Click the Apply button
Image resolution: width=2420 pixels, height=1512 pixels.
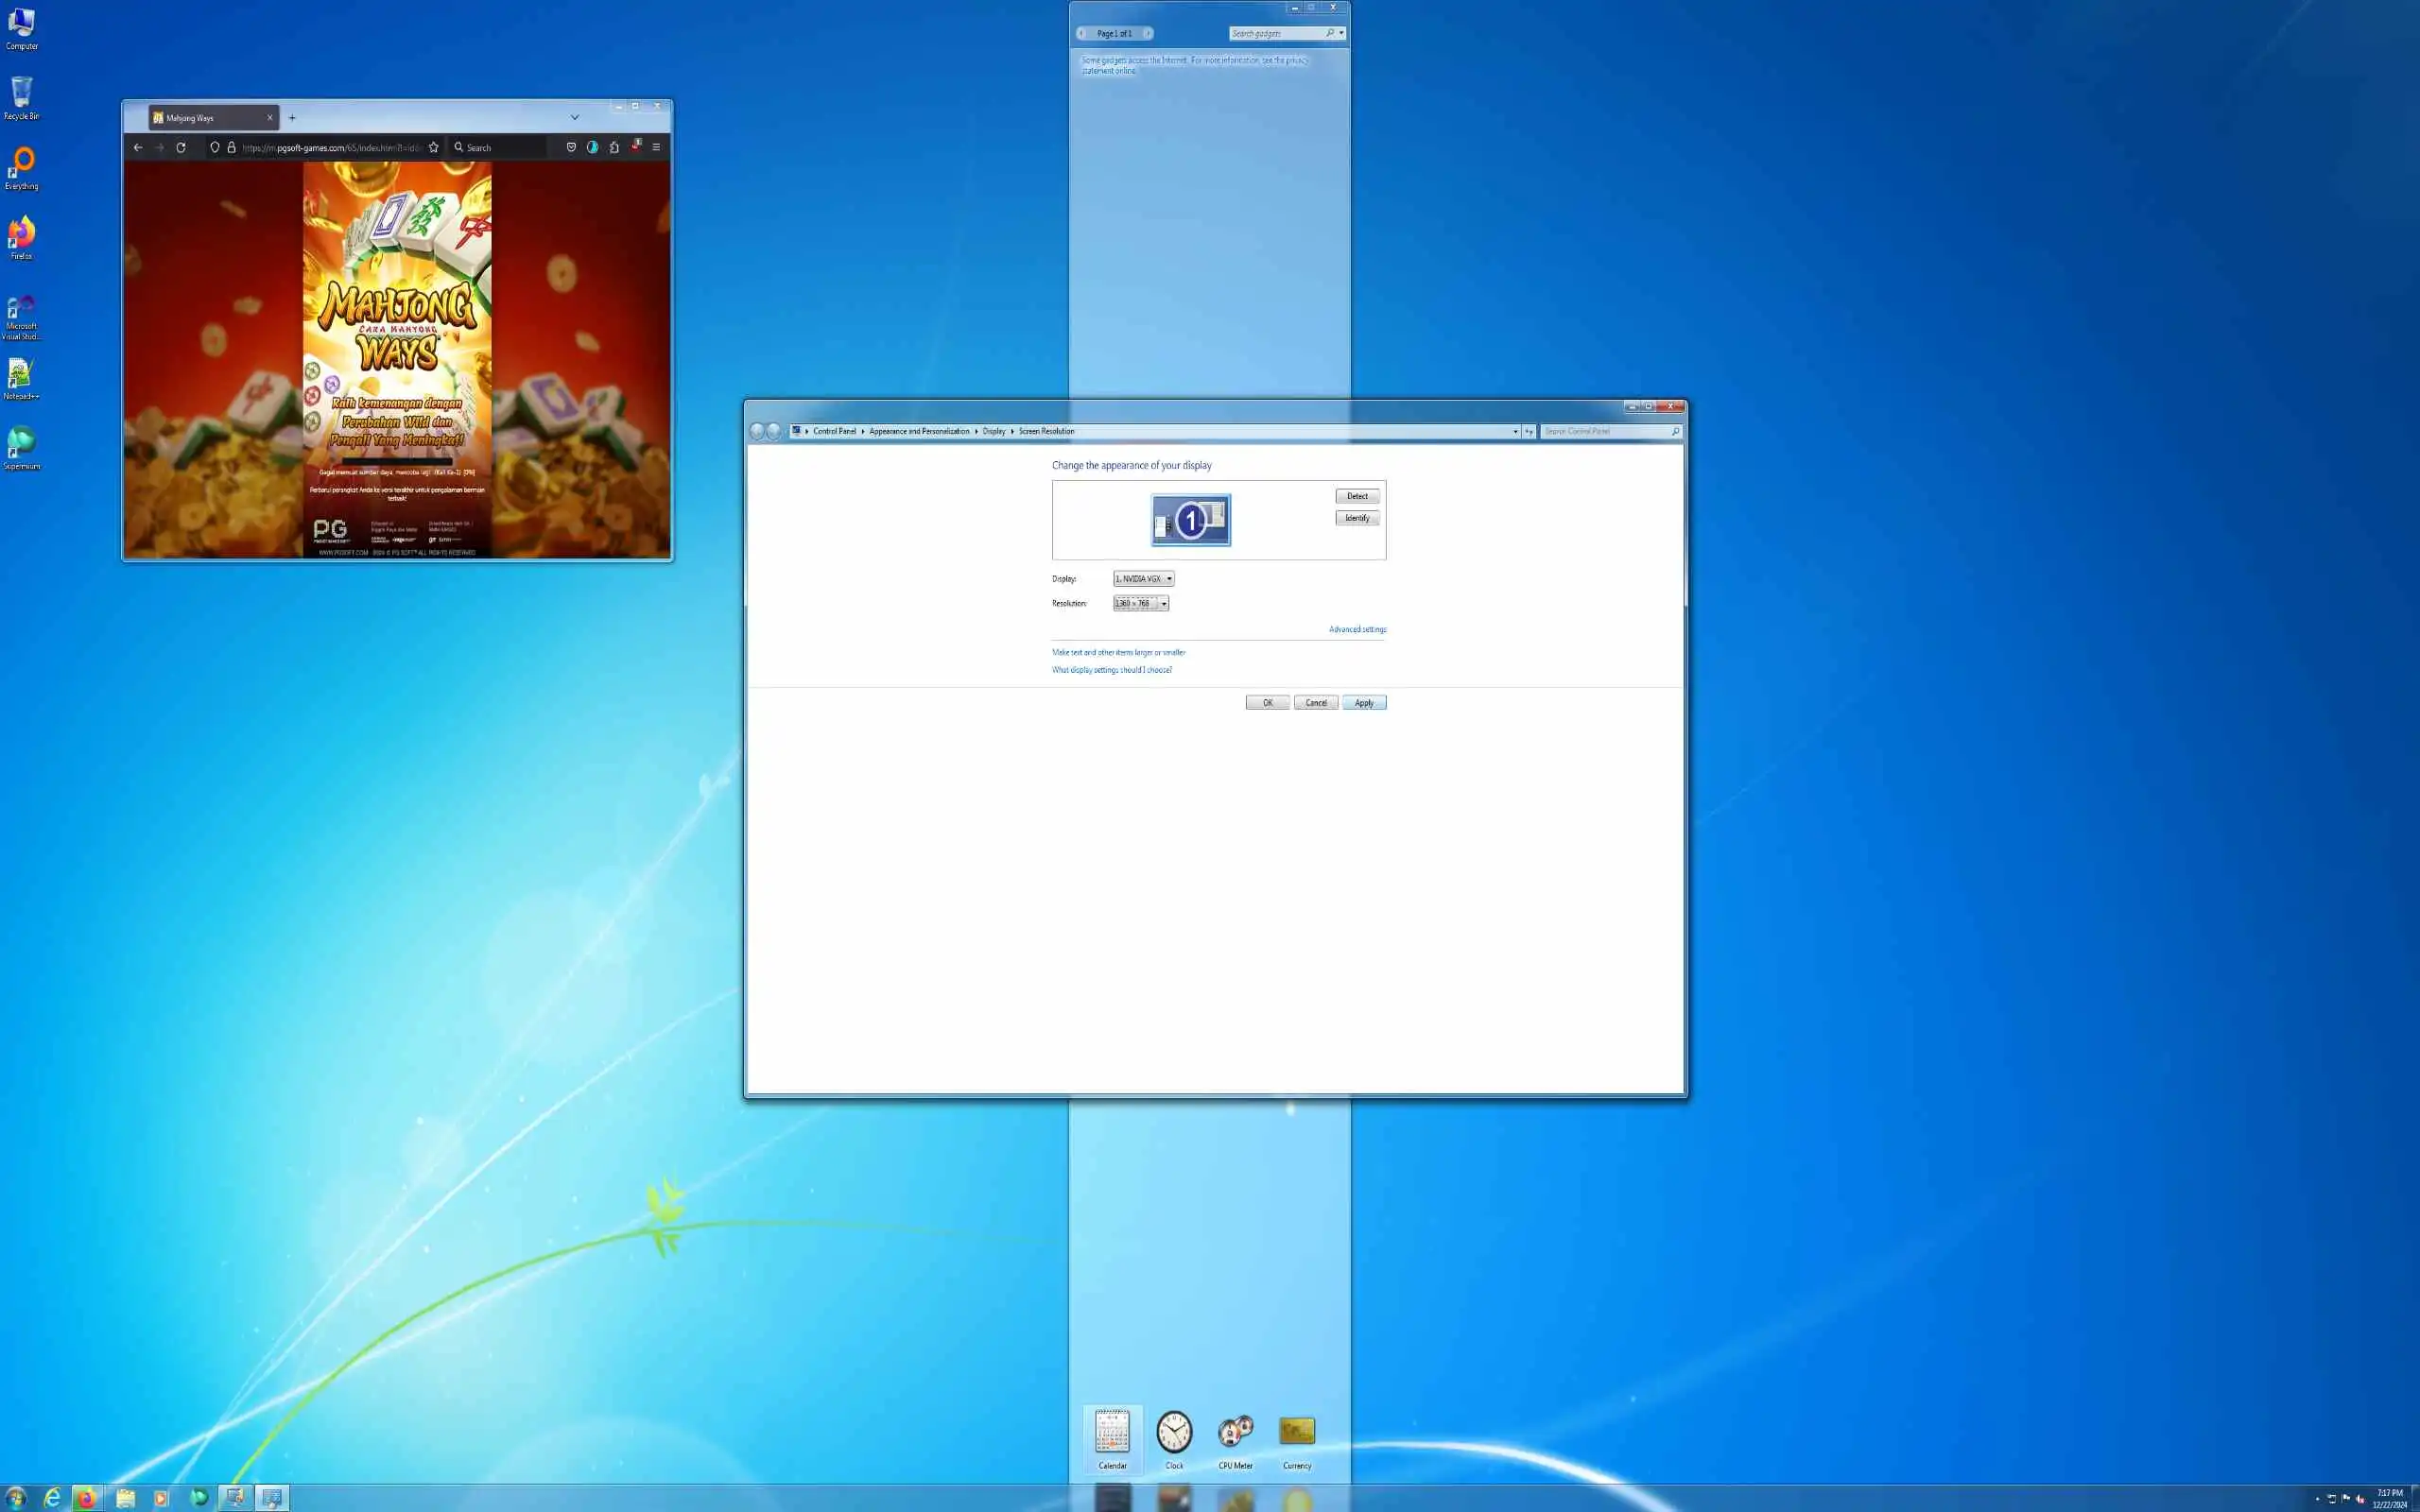1364,703
